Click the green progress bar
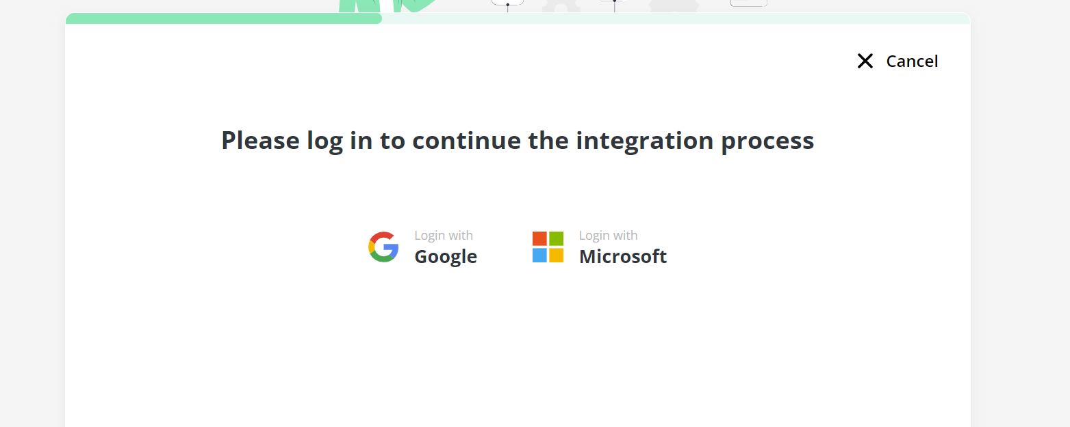This screenshot has height=427, width=1070. pyautogui.click(x=224, y=18)
